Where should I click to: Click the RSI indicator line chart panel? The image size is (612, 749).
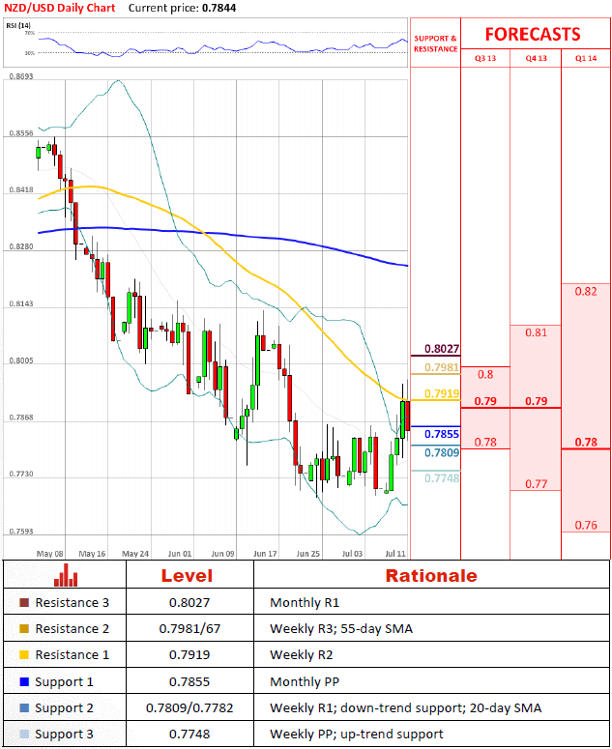206,43
